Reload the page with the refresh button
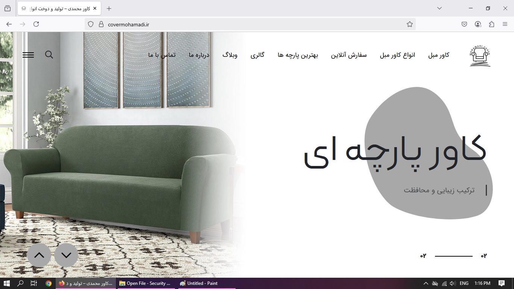 36,24
